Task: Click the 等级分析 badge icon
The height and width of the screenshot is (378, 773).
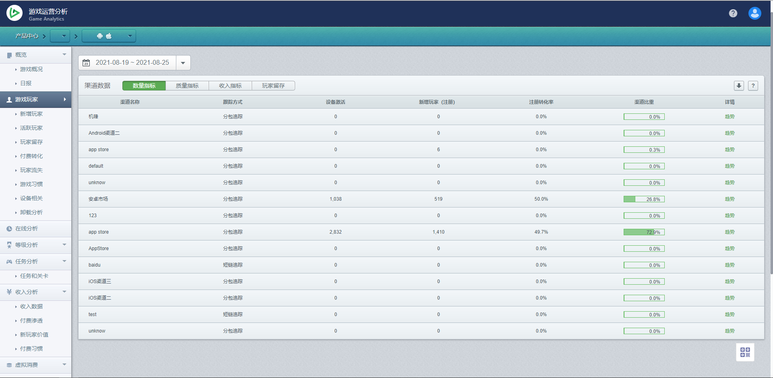Action: (9, 245)
